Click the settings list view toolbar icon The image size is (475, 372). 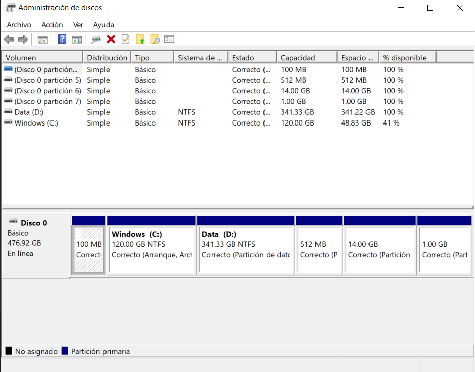point(169,39)
